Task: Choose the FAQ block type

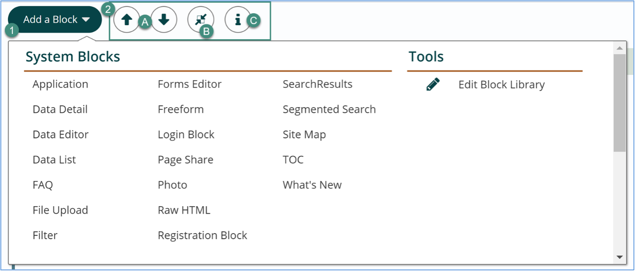Action: point(42,185)
